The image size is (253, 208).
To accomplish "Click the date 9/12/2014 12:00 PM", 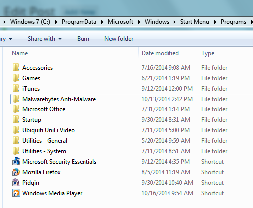I will coord(167,89).
